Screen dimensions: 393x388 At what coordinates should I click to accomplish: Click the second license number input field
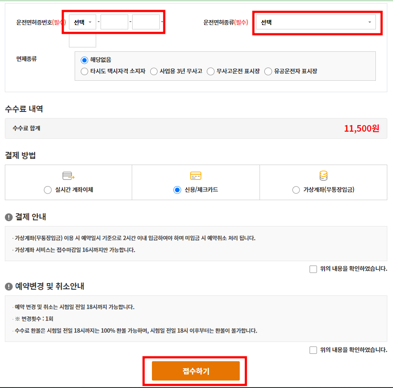146,22
